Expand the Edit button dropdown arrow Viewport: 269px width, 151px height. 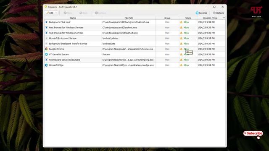(56, 13)
